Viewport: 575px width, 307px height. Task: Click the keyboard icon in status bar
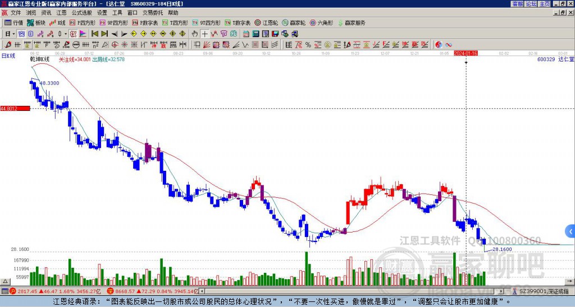(x=4, y=291)
